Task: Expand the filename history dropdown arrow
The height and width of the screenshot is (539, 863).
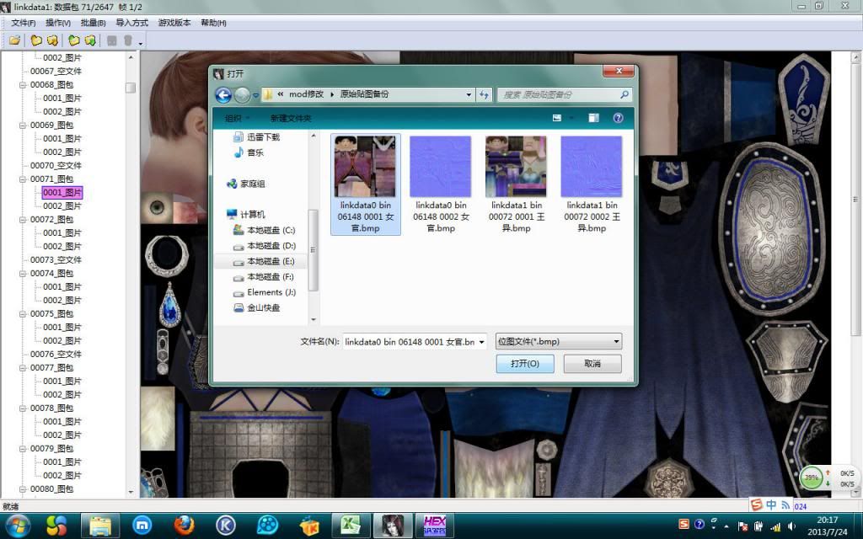Action: (x=481, y=342)
